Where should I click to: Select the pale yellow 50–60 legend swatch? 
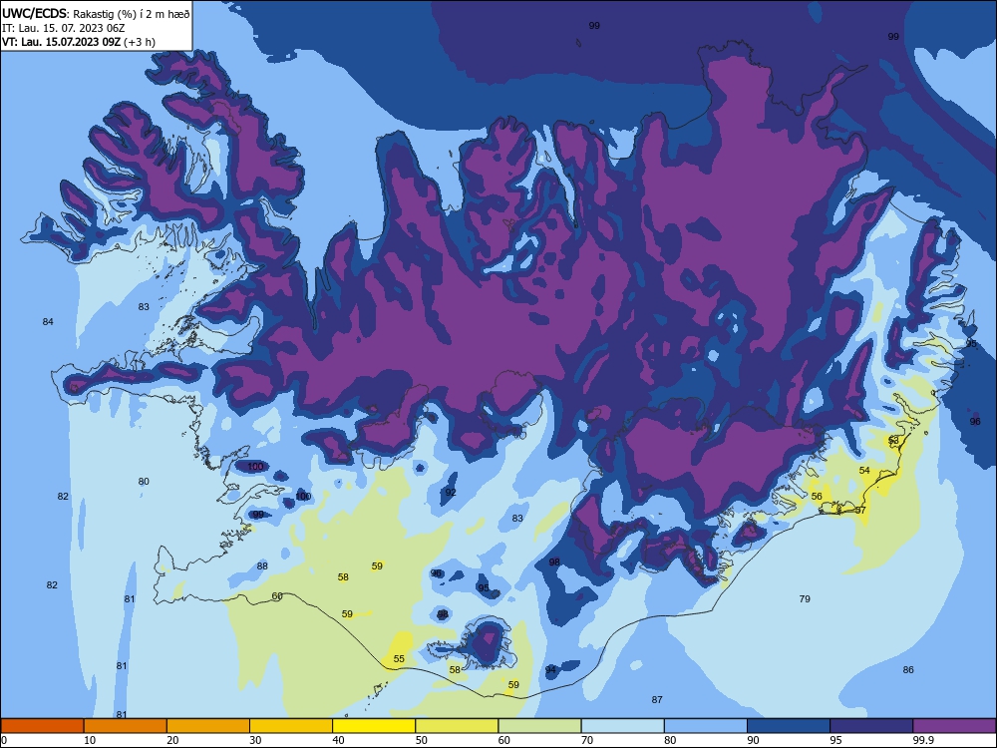(x=457, y=726)
